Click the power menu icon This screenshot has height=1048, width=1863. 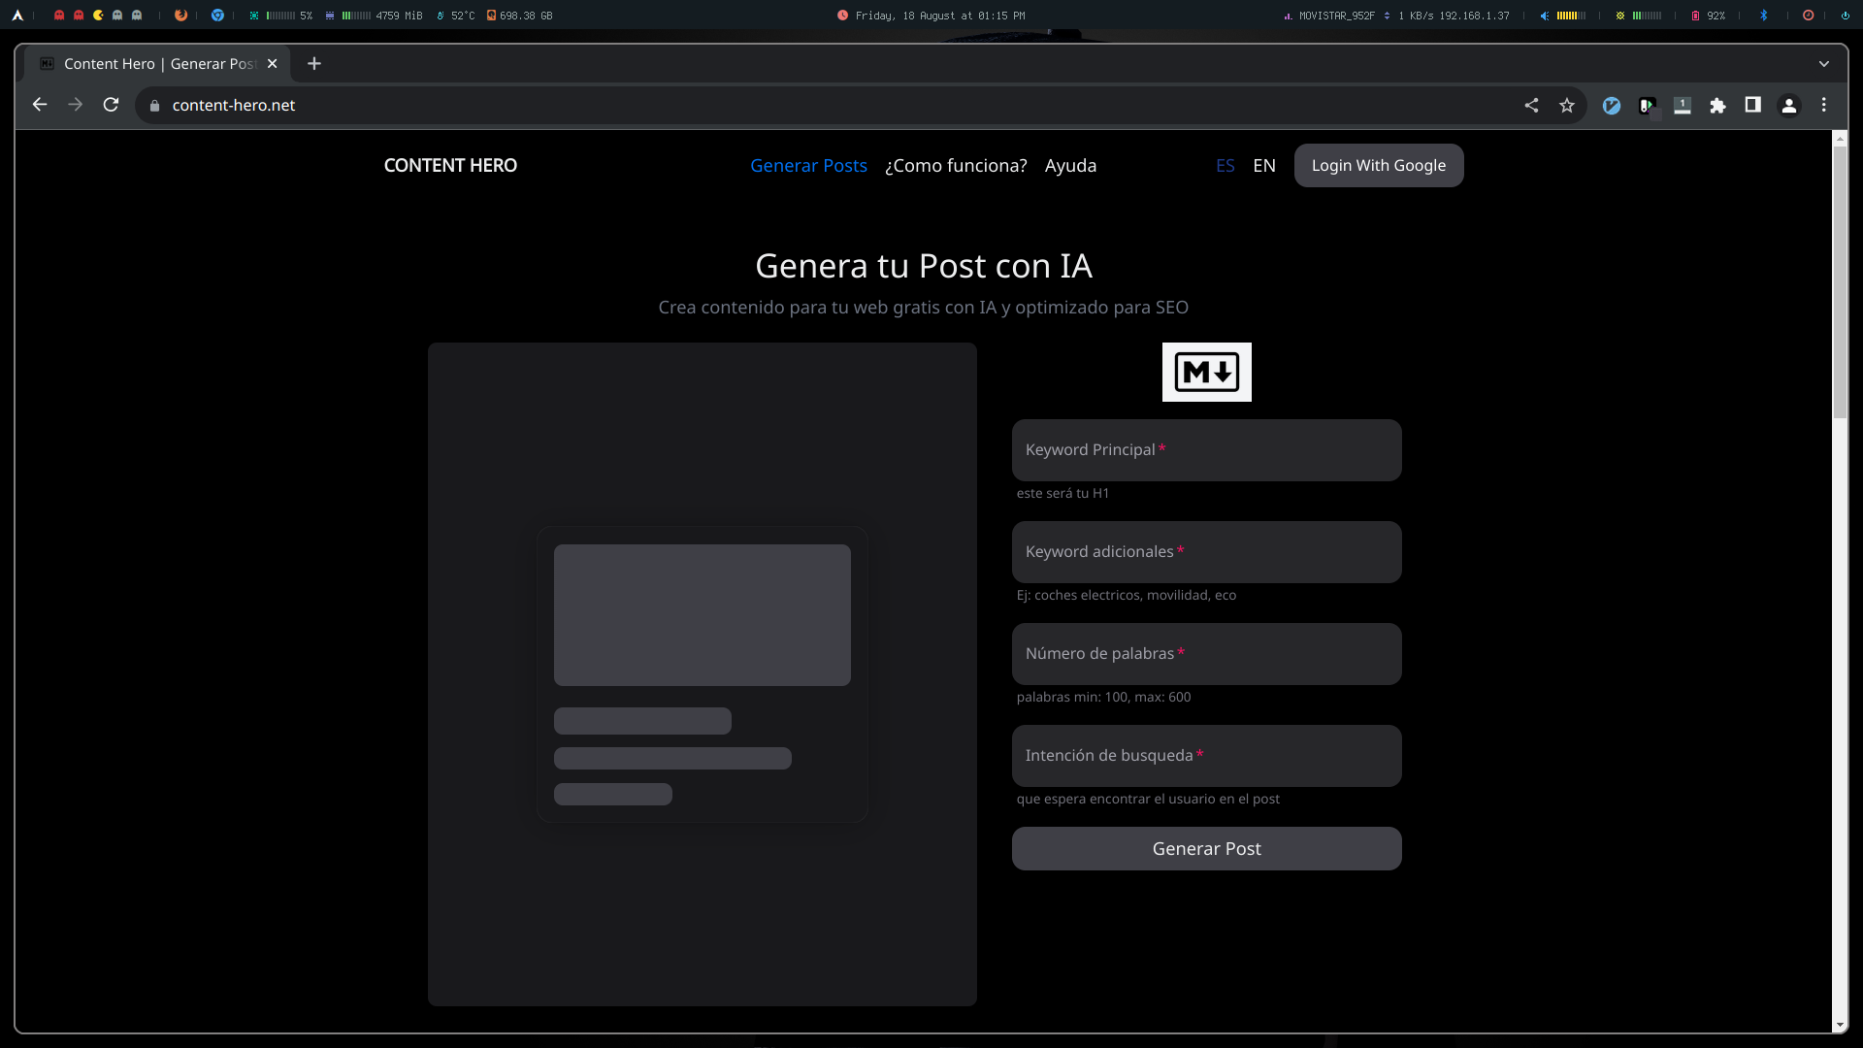pos(1845,16)
